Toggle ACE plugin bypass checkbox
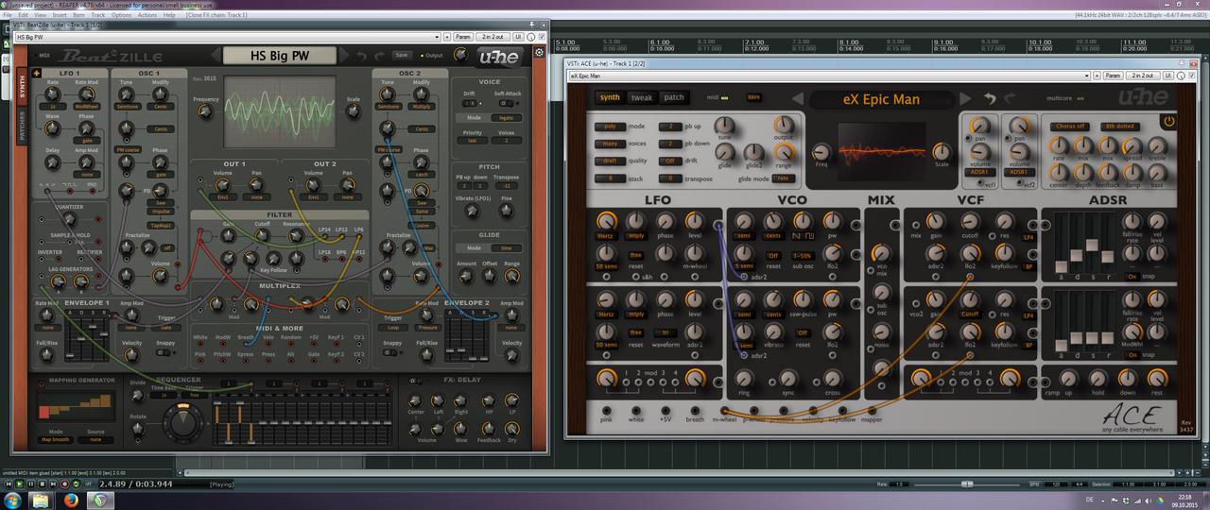 (x=1190, y=75)
